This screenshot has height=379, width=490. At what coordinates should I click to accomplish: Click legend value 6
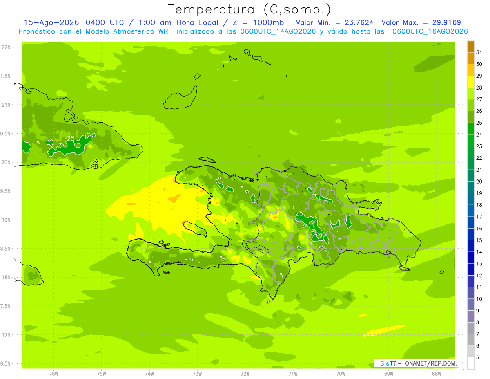pyautogui.click(x=478, y=346)
